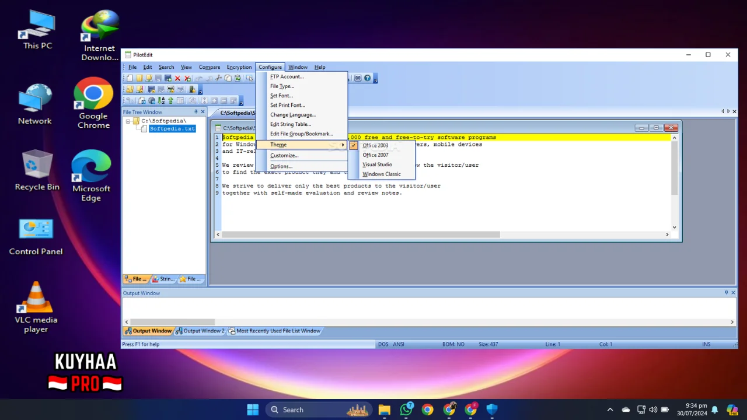The width and height of the screenshot is (747, 420).
Task: Switch to Most Recently Used File List tab
Action: click(x=274, y=331)
